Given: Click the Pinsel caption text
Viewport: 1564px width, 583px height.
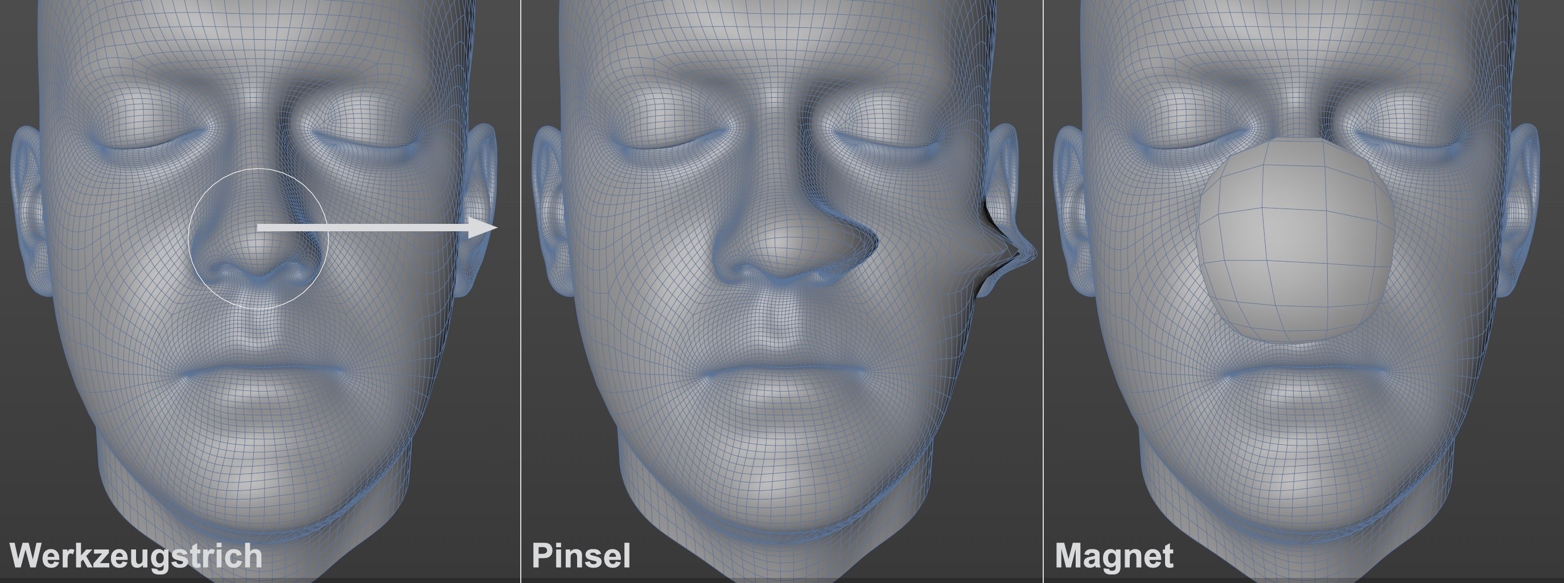Looking at the screenshot, I should [581, 556].
